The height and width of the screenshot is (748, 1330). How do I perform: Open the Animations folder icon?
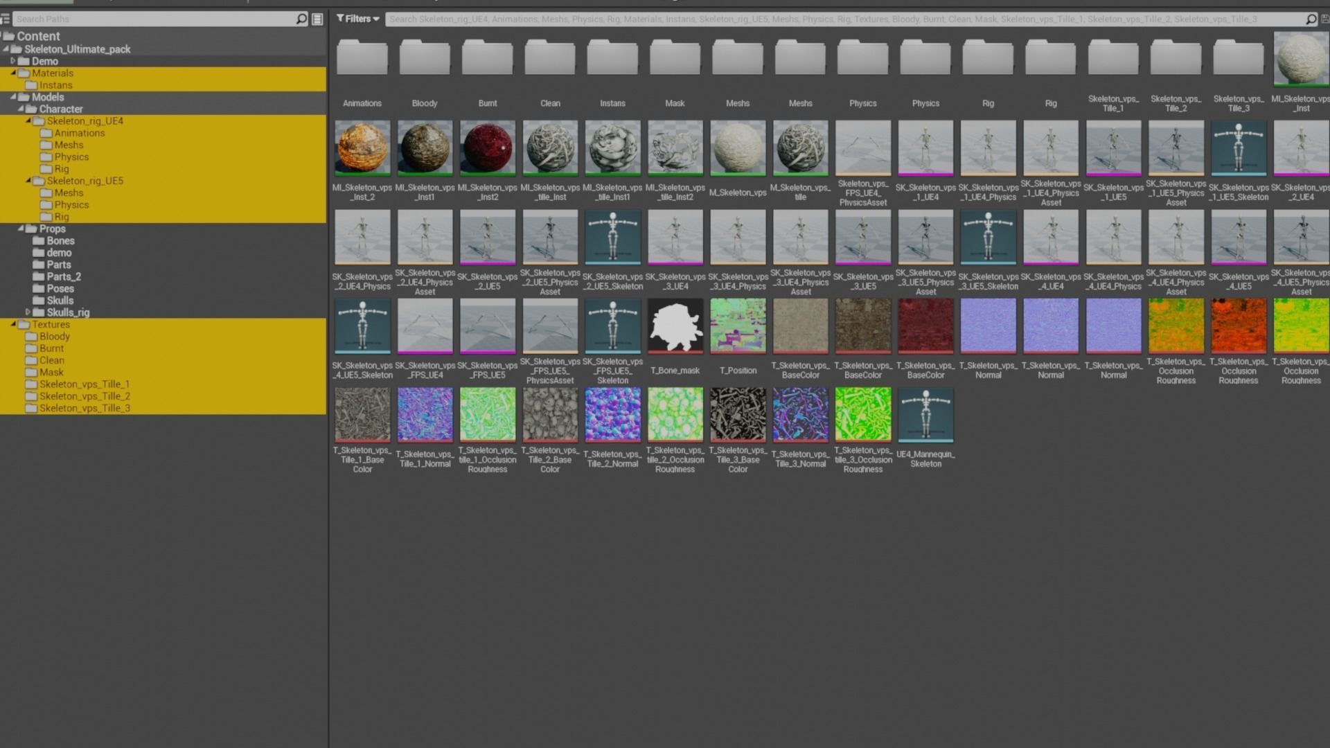(362, 58)
